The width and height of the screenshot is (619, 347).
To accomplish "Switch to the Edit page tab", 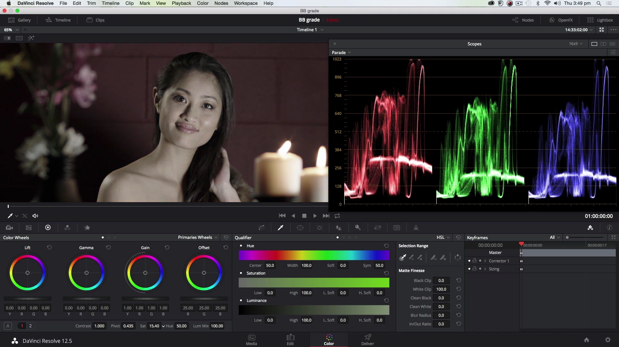I will 290,340.
